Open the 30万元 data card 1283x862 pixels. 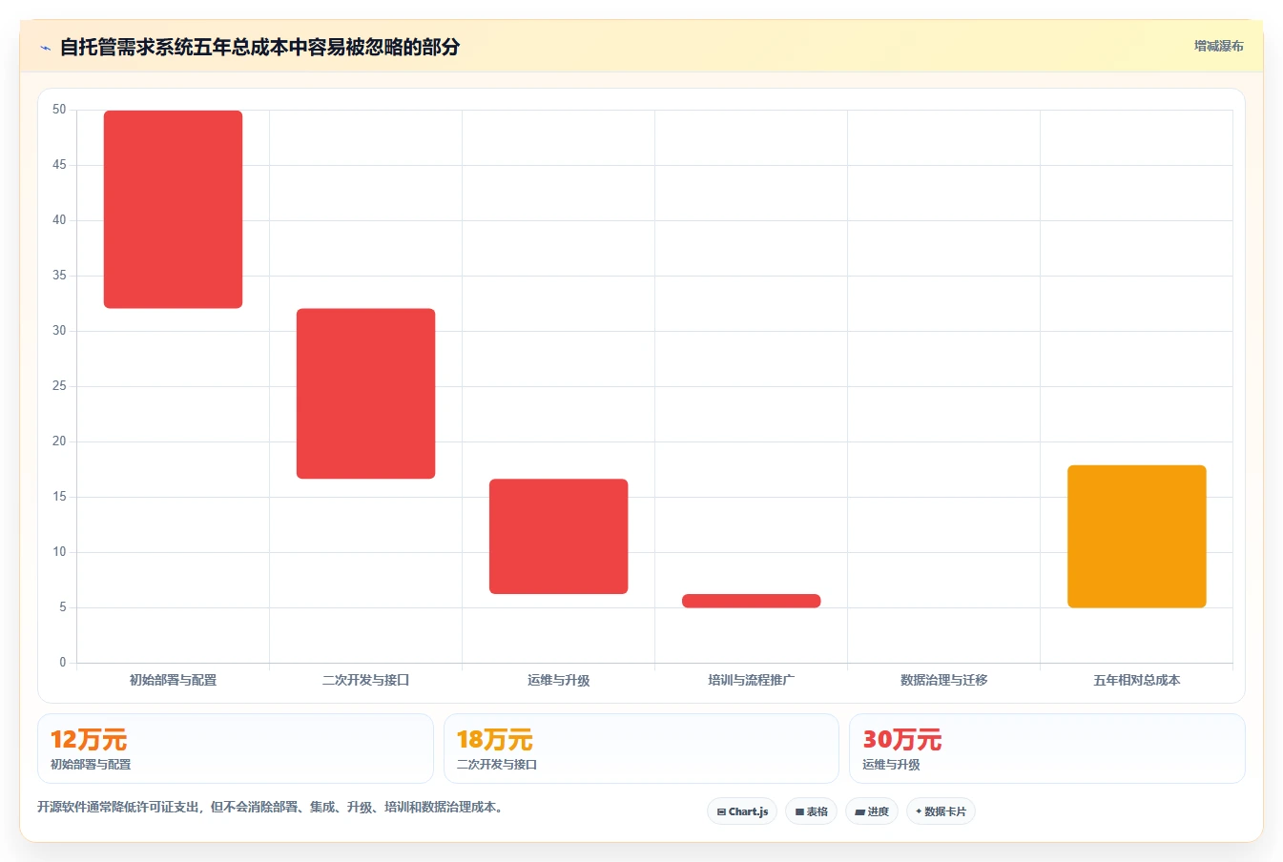1047,749
